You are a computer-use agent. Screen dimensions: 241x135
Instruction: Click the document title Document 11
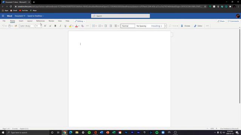pos(20,16)
